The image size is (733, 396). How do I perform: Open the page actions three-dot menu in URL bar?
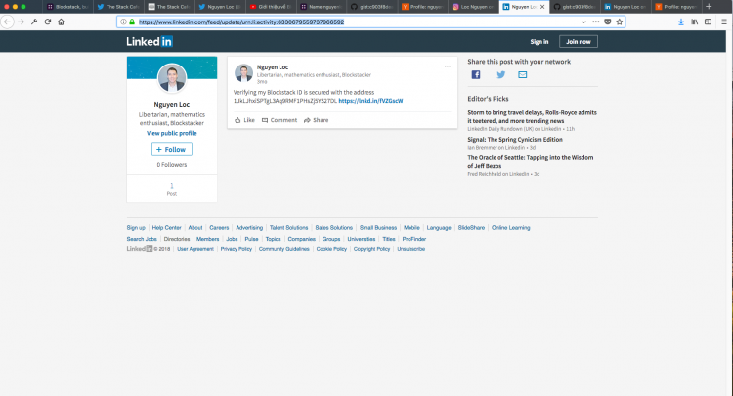[595, 22]
